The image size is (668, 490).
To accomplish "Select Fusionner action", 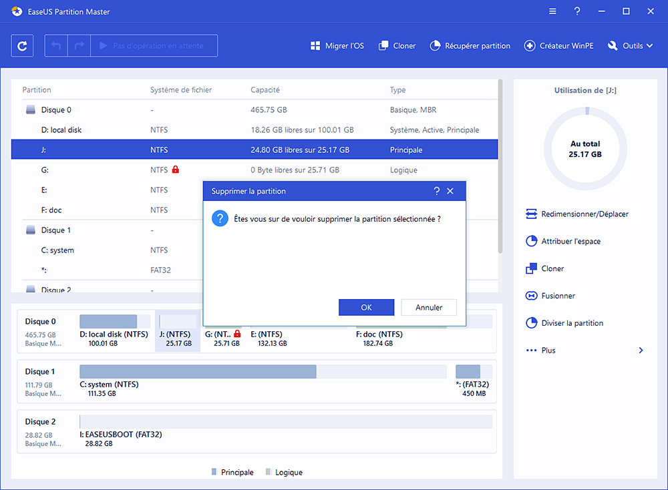I will tap(550, 296).
